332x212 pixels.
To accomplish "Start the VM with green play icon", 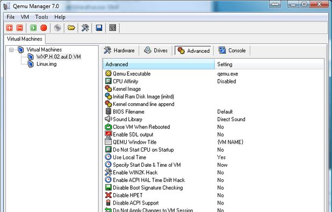I will click(x=33, y=28).
